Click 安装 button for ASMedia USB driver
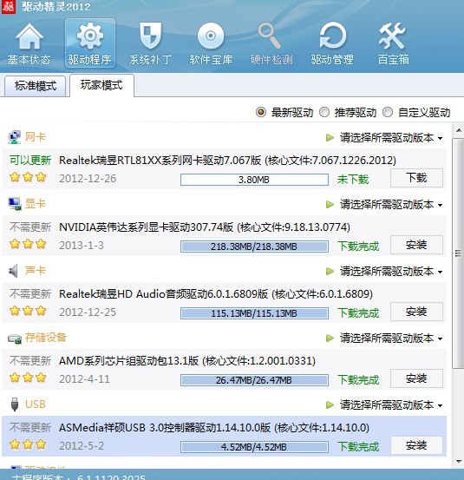This screenshot has width=464, height=480. pos(416,445)
